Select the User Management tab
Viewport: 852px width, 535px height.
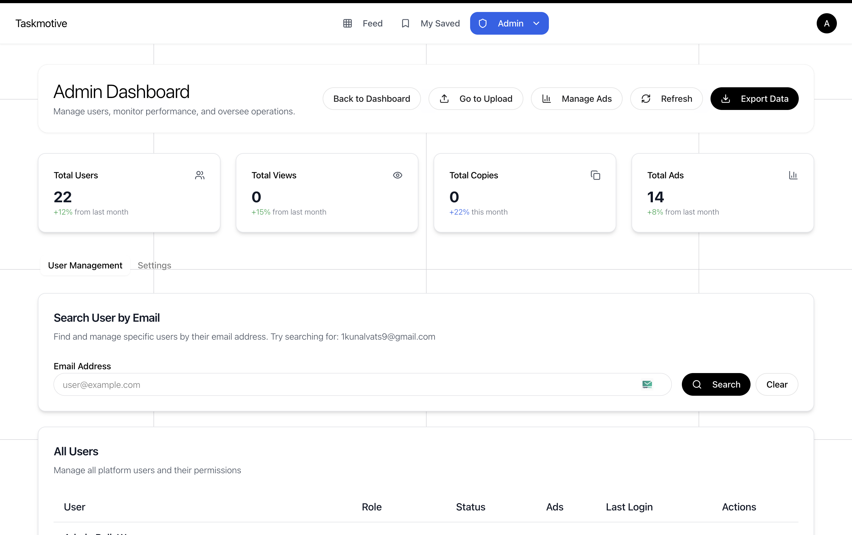pyautogui.click(x=85, y=265)
